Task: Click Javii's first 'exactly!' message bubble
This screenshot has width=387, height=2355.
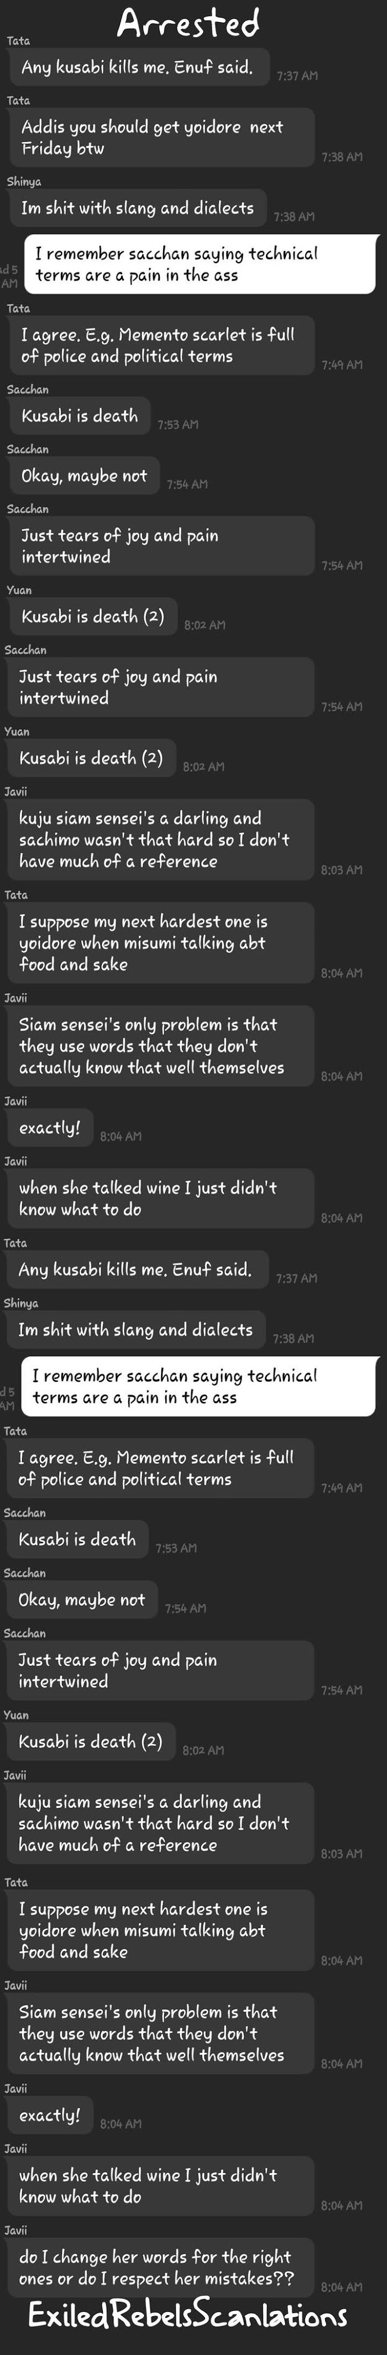Action: point(49,1128)
